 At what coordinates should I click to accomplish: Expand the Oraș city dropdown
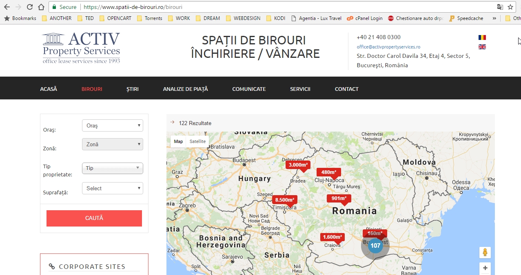pyautogui.click(x=113, y=125)
